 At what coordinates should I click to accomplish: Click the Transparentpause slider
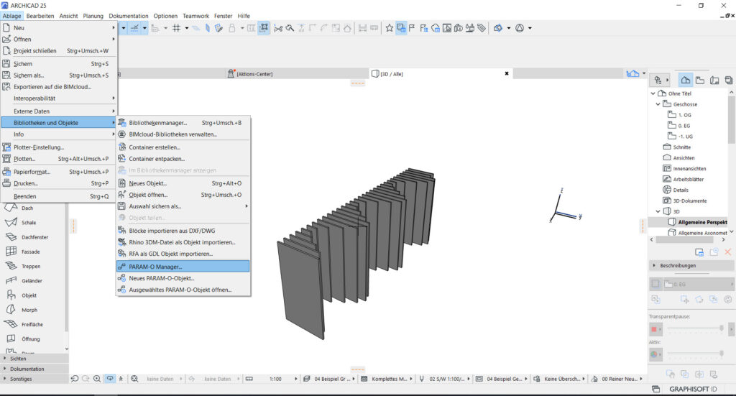696,328
